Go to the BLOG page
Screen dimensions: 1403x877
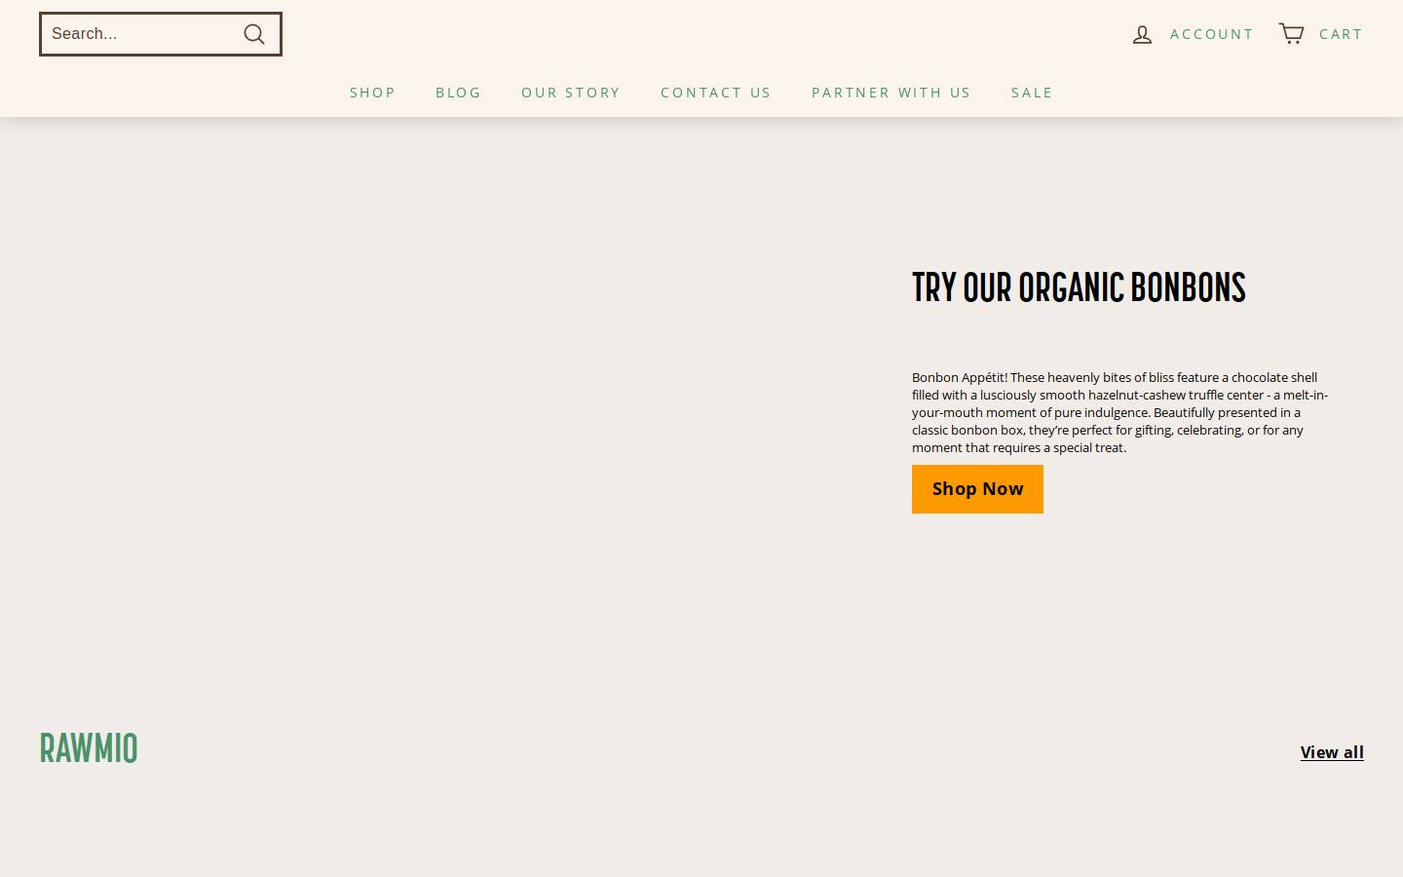point(459,93)
